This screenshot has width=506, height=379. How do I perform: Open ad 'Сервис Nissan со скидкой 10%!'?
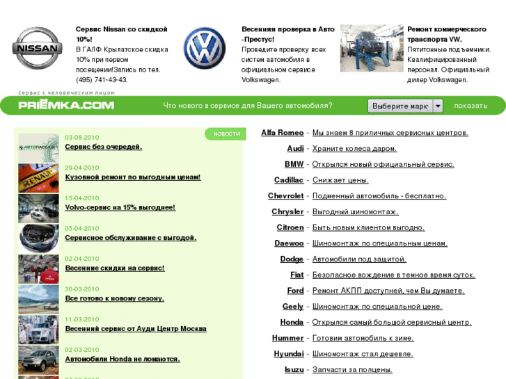tap(122, 34)
